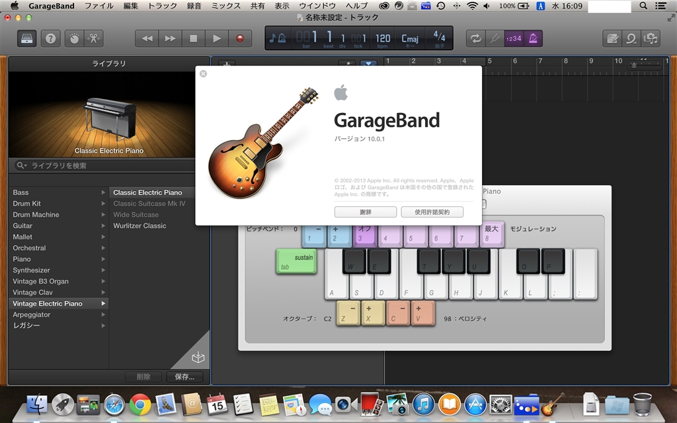The width and height of the screenshot is (677, 423).
Task: Open the ミックス menu in the menu bar
Action: pos(226,6)
